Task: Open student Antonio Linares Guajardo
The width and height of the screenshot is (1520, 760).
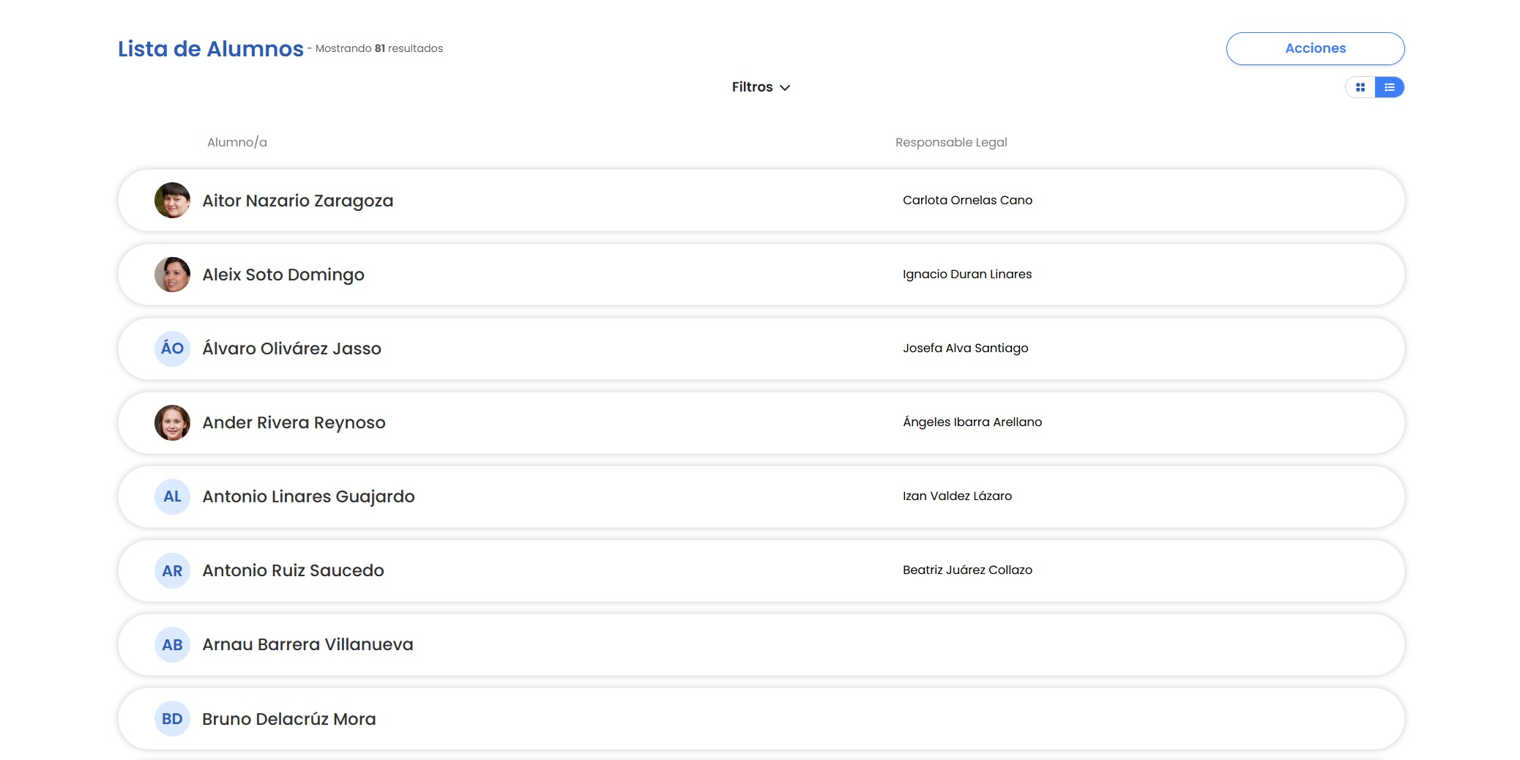Action: click(x=308, y=496)
